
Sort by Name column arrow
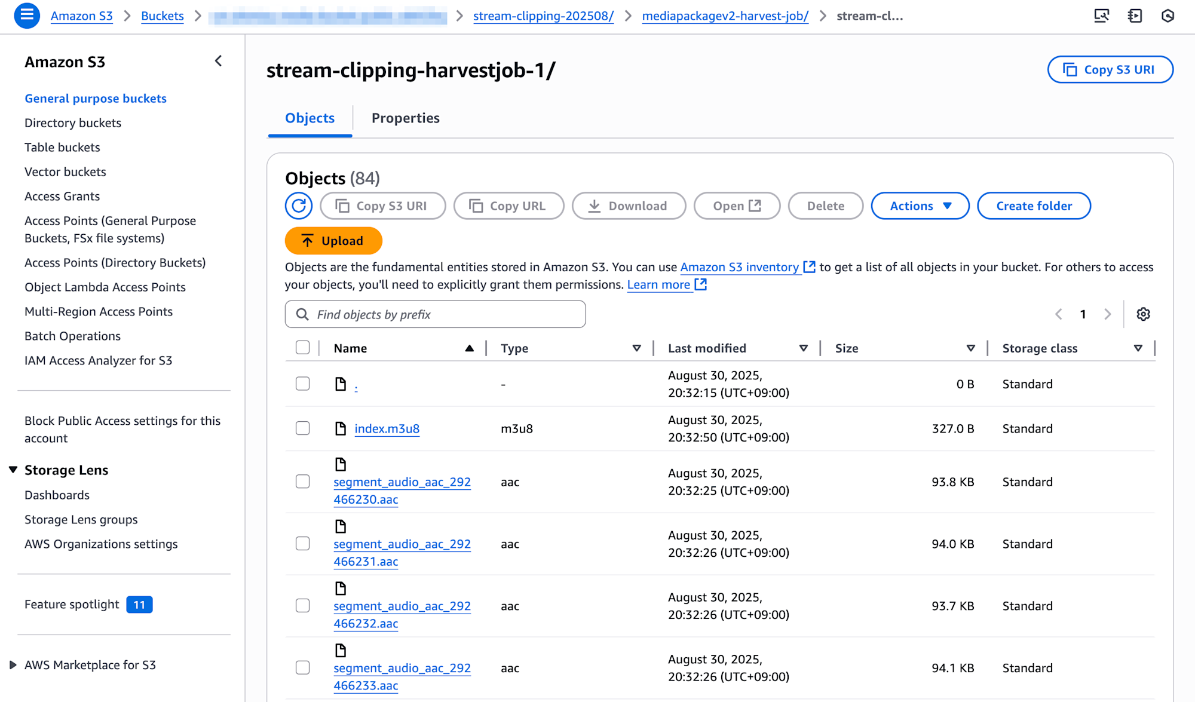point(470,348)
